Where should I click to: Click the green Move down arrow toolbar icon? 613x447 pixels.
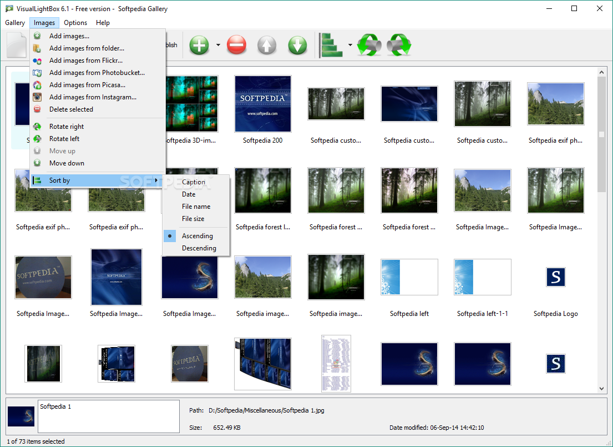tap(297, 45)
